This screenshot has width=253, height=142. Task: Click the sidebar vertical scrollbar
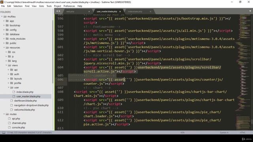(53, 52)
